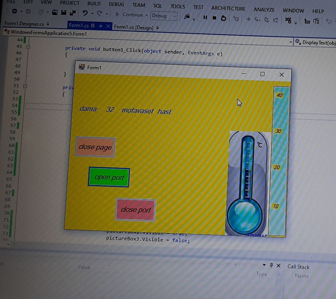Select the Call Stack panel tab
This screenshot has height=299, width=336.
click(x=298, y=267)
